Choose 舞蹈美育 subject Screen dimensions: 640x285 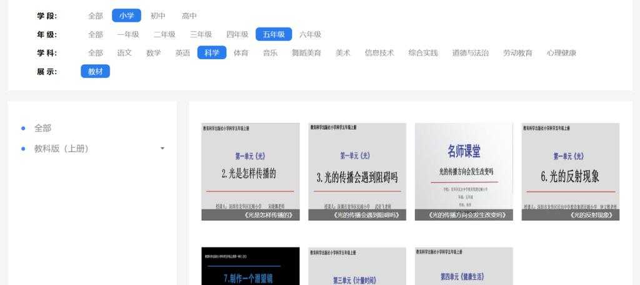[306, 53]
